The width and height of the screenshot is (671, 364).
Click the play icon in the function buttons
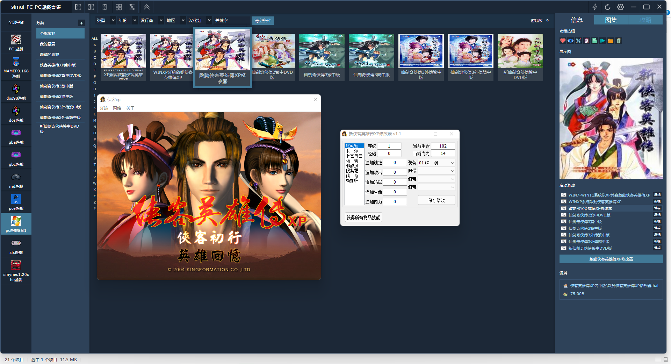(x=603, y=41)
